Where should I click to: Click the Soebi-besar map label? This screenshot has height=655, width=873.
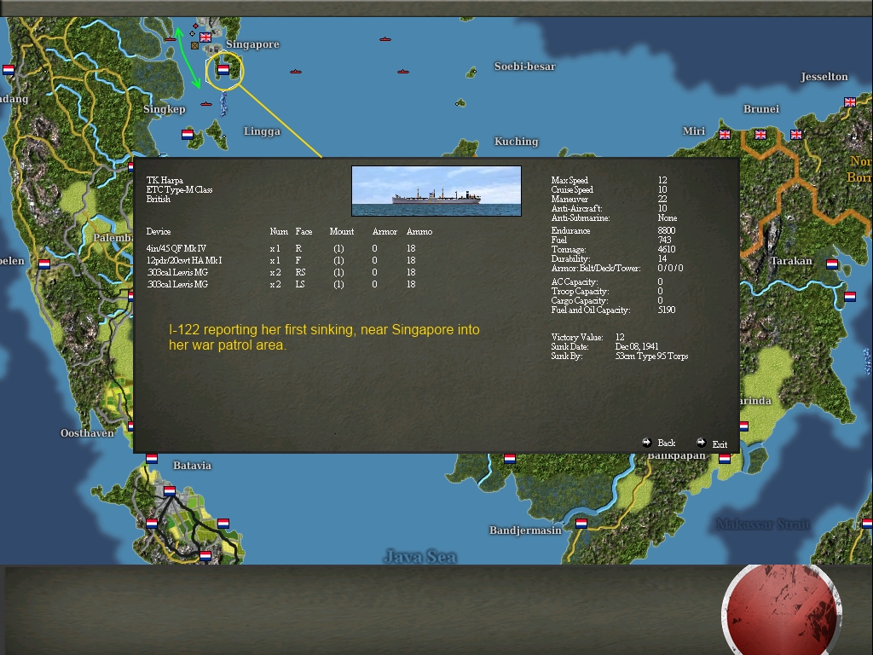pos(524,67)
